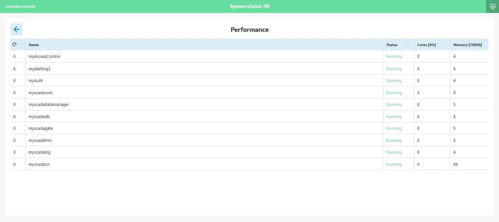Screen dimensions: 499x222
Task: Click cores value 0 for myAccessControl
Action: [418, 57]
